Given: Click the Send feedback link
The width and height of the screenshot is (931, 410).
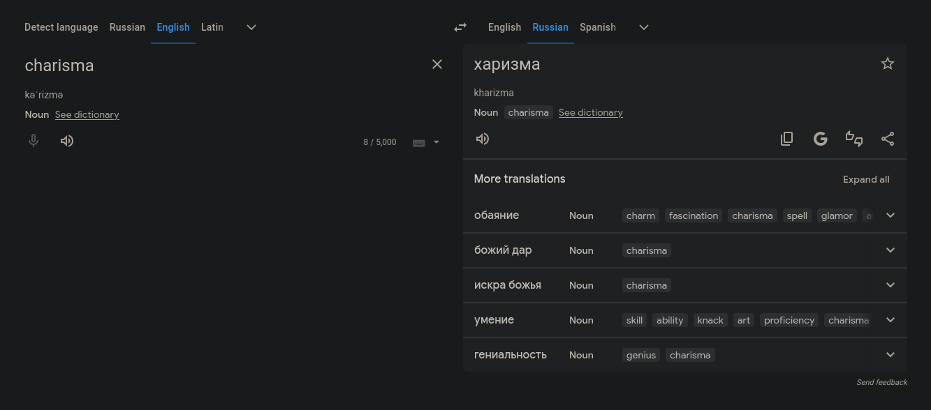Looking at the screenshot, I should point(881,382).
